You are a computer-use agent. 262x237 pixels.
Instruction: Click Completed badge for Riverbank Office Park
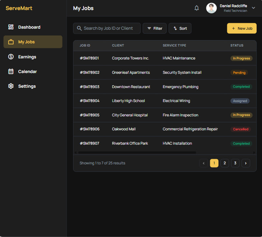pos(241,144)
